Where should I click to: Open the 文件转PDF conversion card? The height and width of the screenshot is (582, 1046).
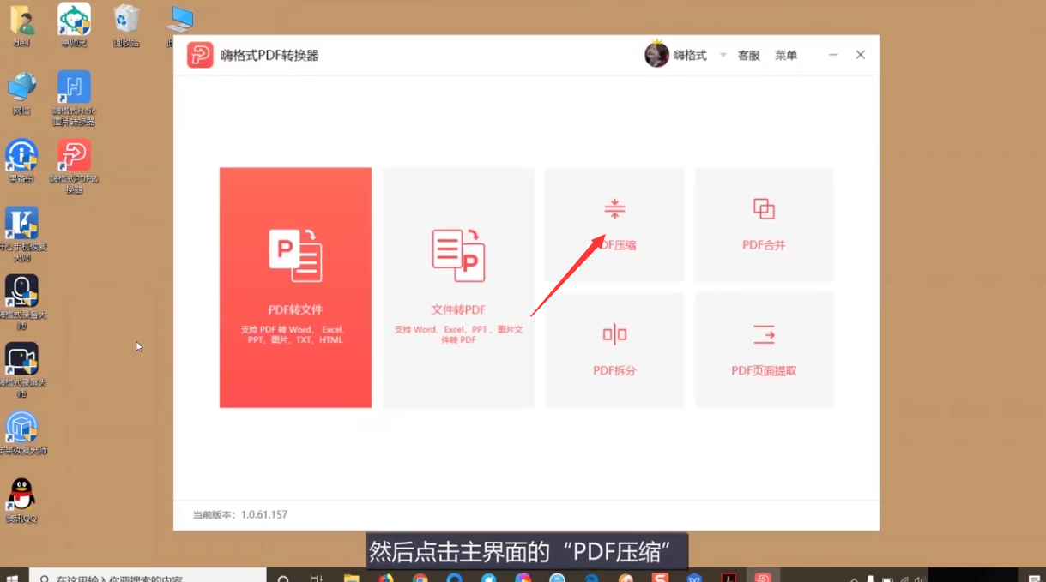pyautogui.click(x=458, y=287)
